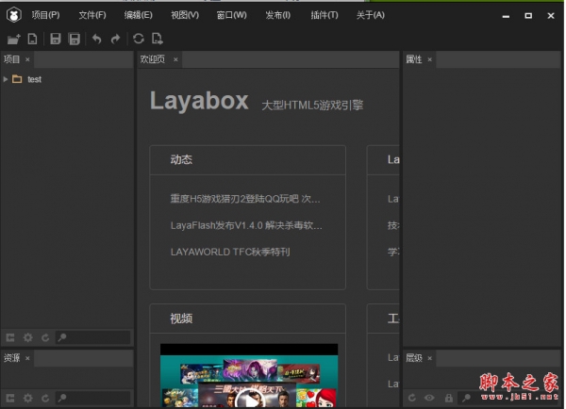The height and width of the screenshot is (409, 566).
Task: Click the Layabox app logo icon
Action: pos(14,15)
